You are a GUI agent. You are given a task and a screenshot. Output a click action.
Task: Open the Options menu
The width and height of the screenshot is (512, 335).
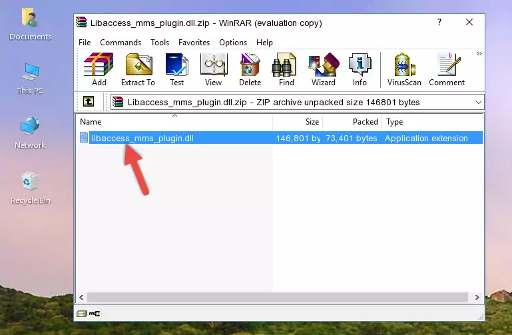tap(233, 43)
